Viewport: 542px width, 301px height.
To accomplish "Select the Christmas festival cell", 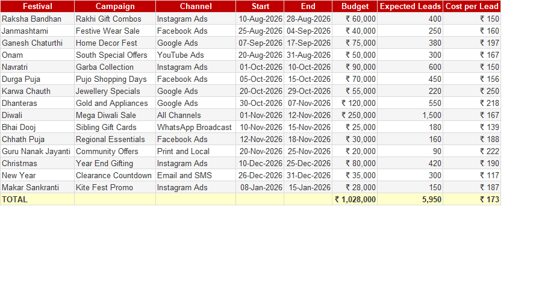I will [37, 164].
